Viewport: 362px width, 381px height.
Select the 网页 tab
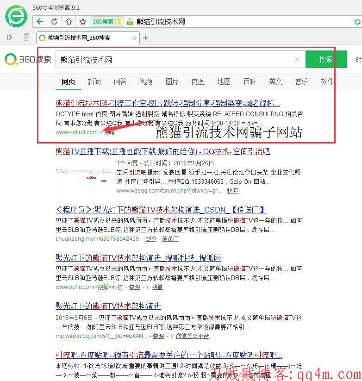click(68, 81)
